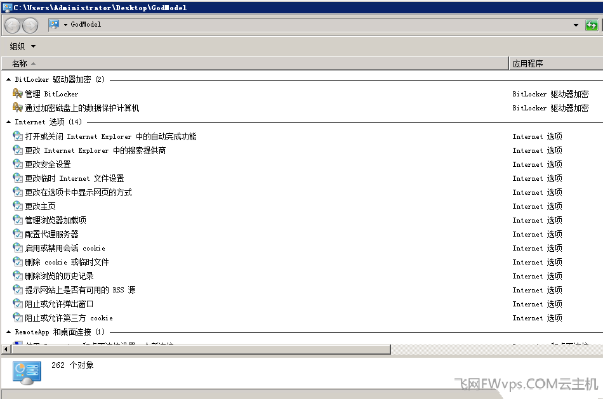The width and height of the screenshot is (603, 399).
Task: Select 打开或关闭 Internet Explorer 中的自动完成功能
Action: click(110, 137)
